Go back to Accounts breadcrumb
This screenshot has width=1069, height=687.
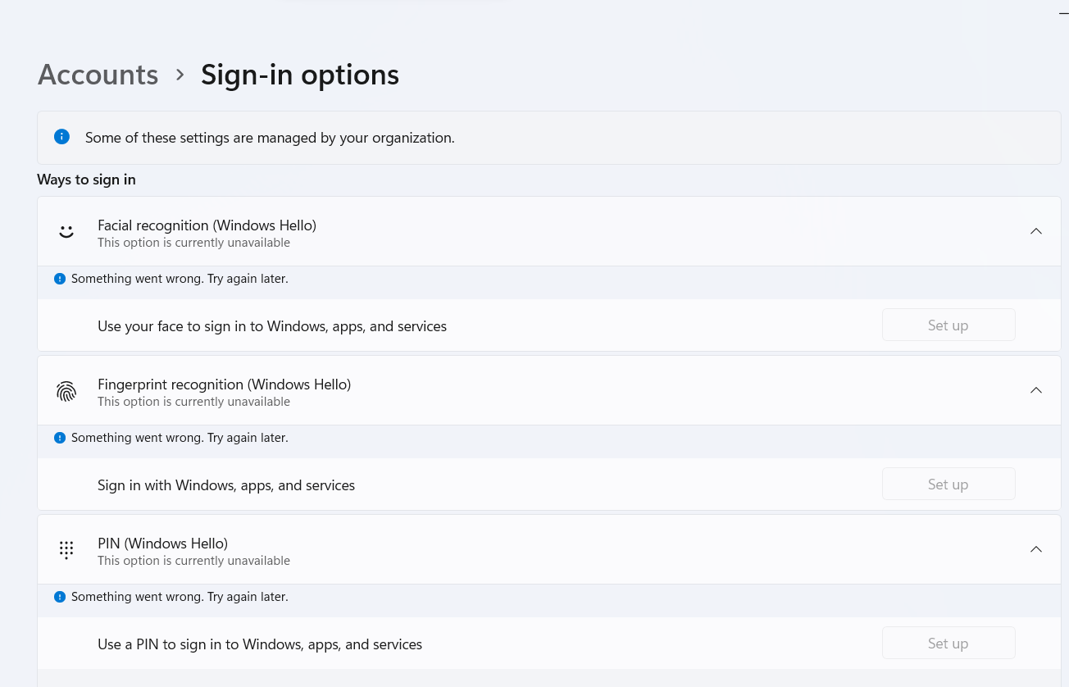pyautogui.click(x=98, y=75)
